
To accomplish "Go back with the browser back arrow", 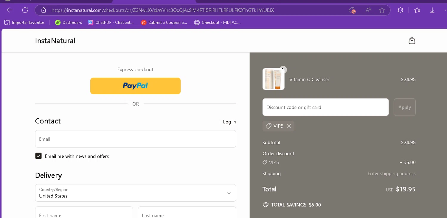I will (x=10, y=10).
